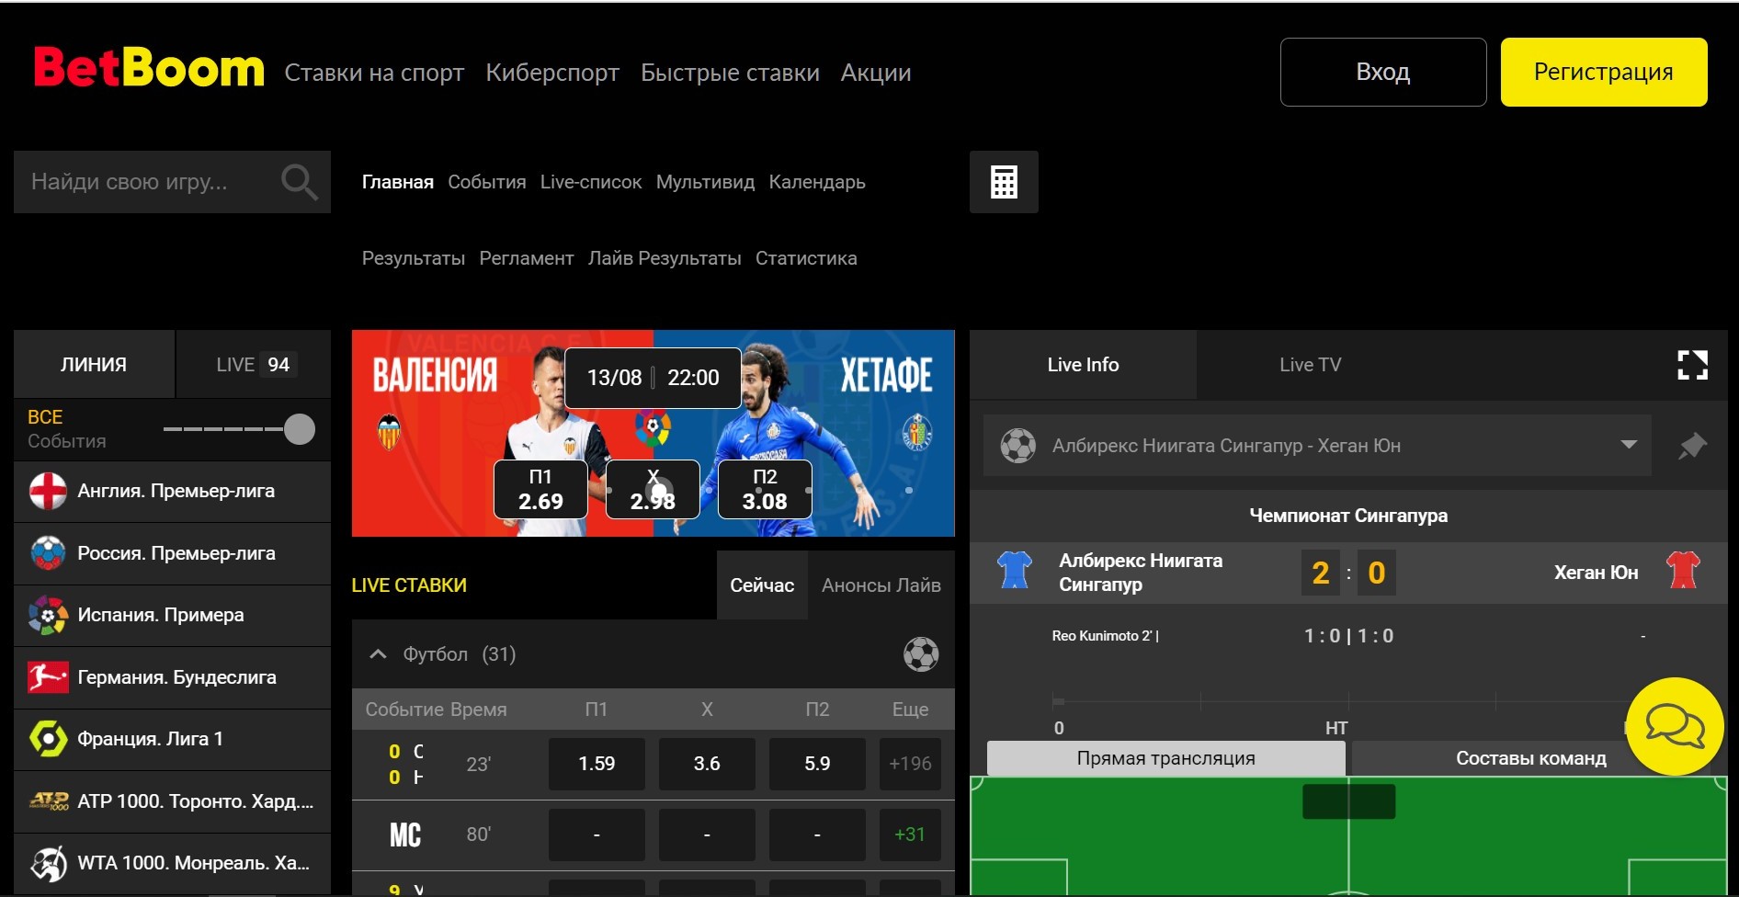The width and height of the screenshot is (1739, 897).
Task: Select the Live Info tab
Action: coord(1083,365)
